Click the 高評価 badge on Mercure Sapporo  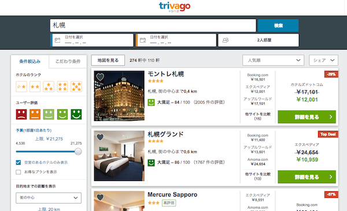coord(169,203)
